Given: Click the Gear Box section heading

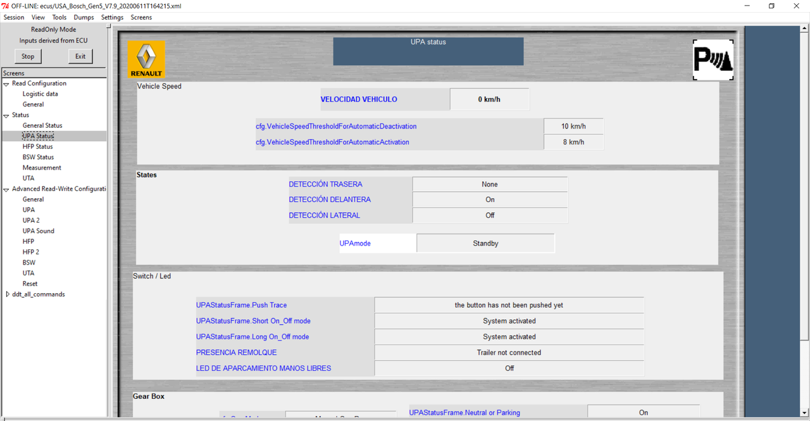Looking at the screenshot, I should click(x=149, y=396).
